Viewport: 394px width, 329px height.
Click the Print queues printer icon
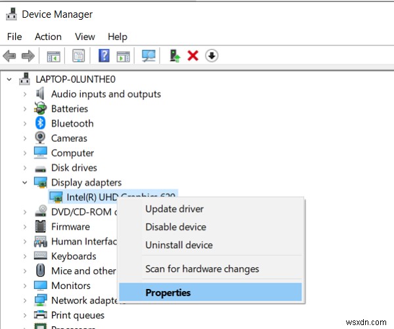coord(41,315)
